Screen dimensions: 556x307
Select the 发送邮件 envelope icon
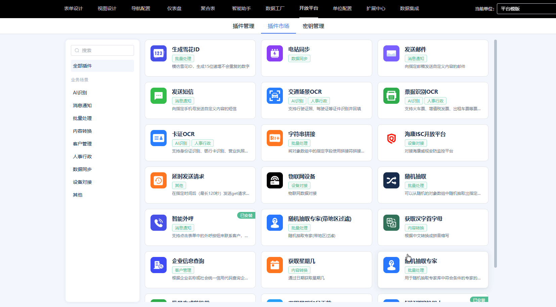pyautogui.click(x=391, y=53)
